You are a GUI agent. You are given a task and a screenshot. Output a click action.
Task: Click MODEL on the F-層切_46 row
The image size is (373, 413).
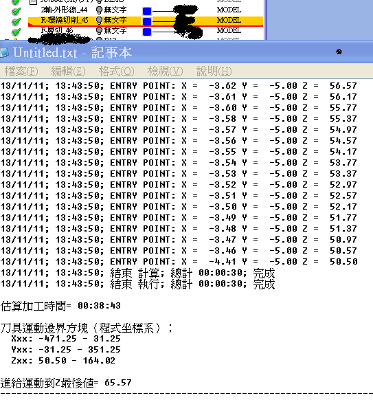tap(229, 30)
